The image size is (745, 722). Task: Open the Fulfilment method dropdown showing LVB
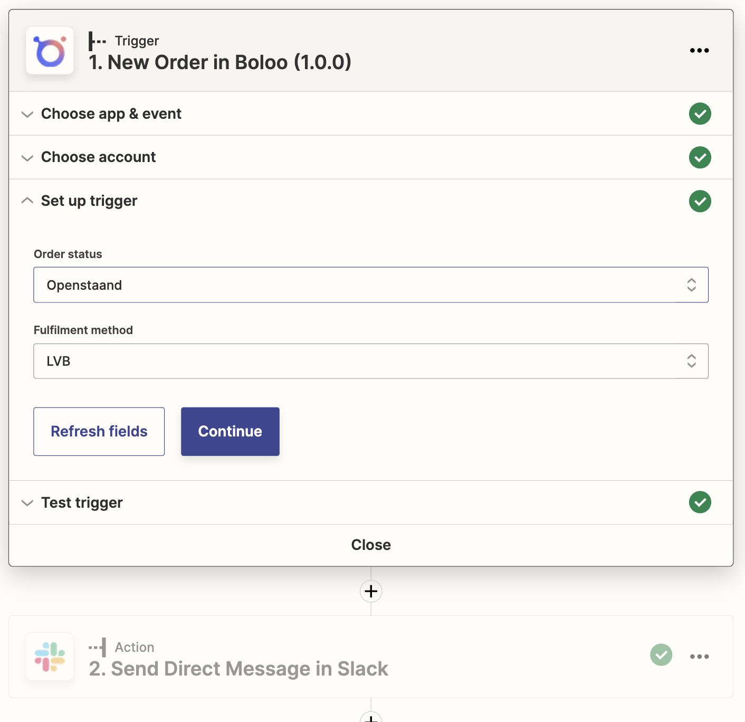click(371, 361)
